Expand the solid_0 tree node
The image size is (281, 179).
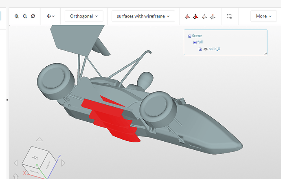200,49
